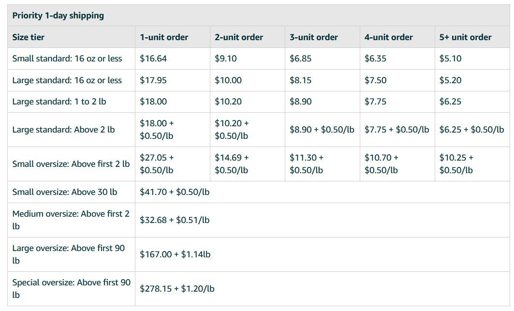
Task: Click the $41.70 + $0.50/lb rate
Action: (x=175, y=192)
